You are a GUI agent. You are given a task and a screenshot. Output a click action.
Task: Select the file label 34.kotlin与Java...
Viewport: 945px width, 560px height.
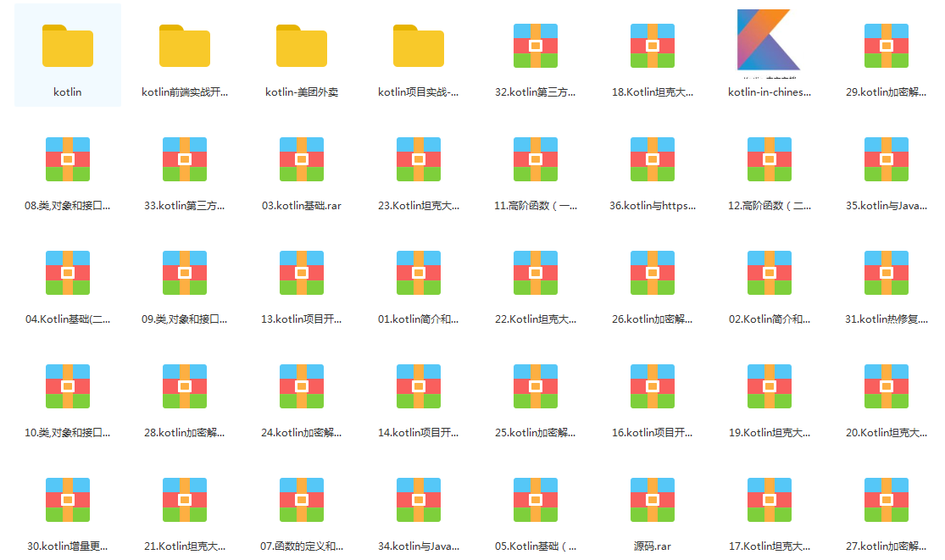tap(419, 546)
